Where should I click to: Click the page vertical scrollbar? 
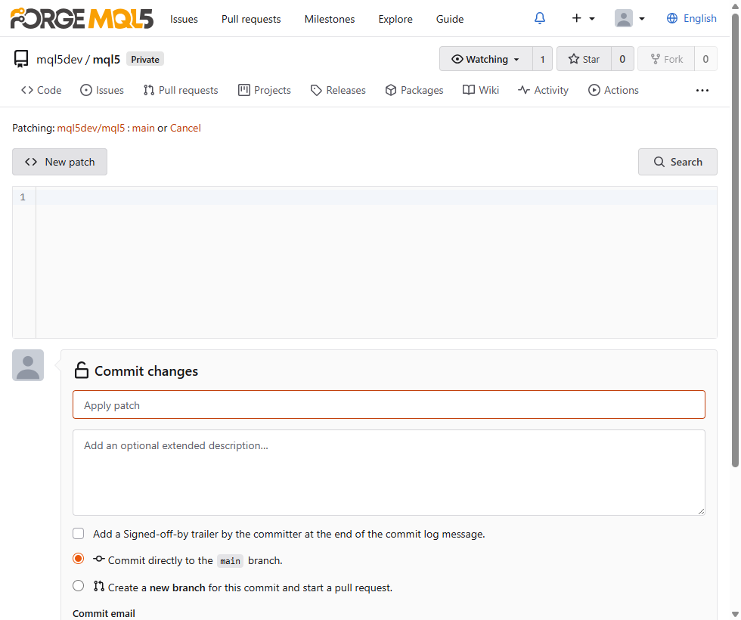tap(735, 241)
